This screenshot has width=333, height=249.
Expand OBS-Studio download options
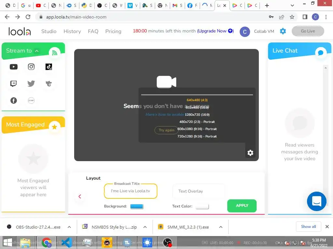click(69, 227)
